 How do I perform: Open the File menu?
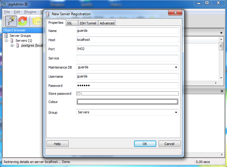(7, 12)
